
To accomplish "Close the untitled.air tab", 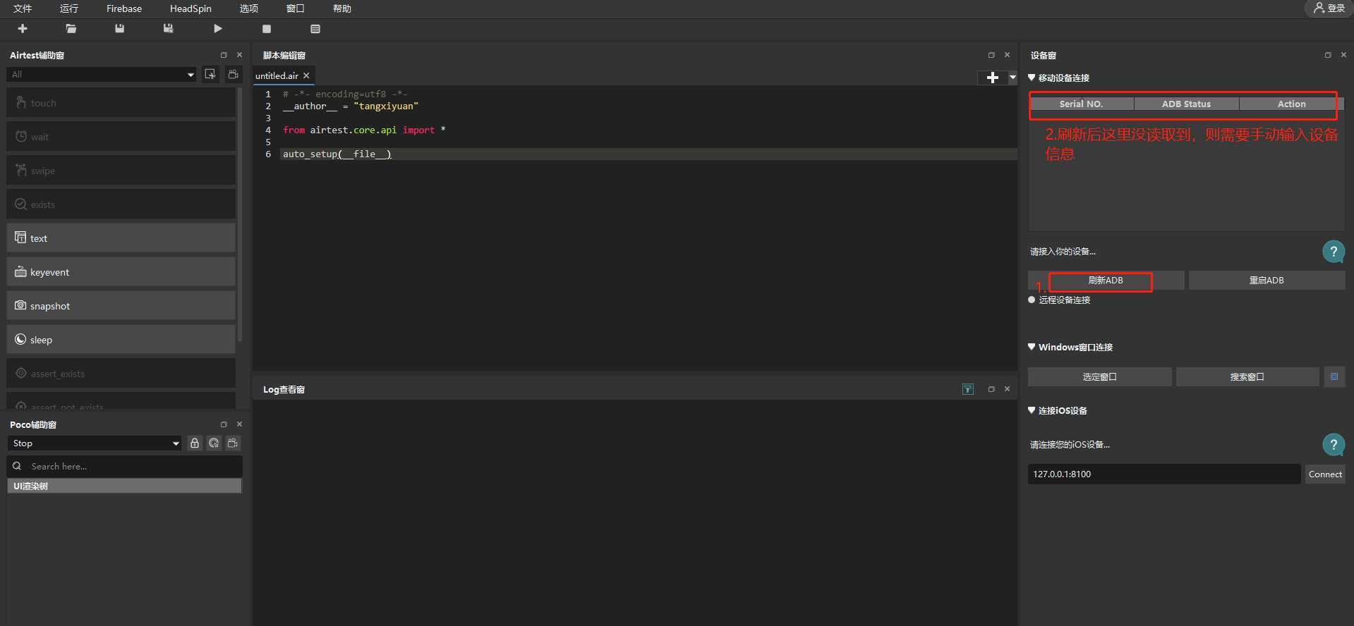I will click(306, 75).
